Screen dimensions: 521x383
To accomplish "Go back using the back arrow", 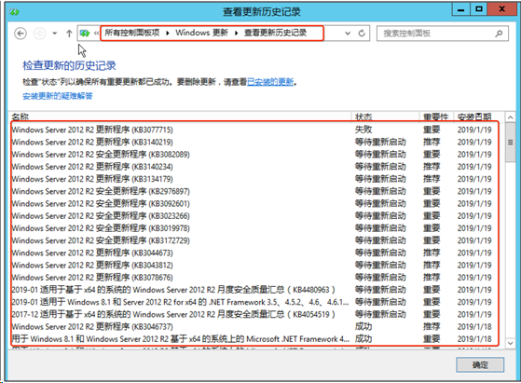I will pos(21,34).
